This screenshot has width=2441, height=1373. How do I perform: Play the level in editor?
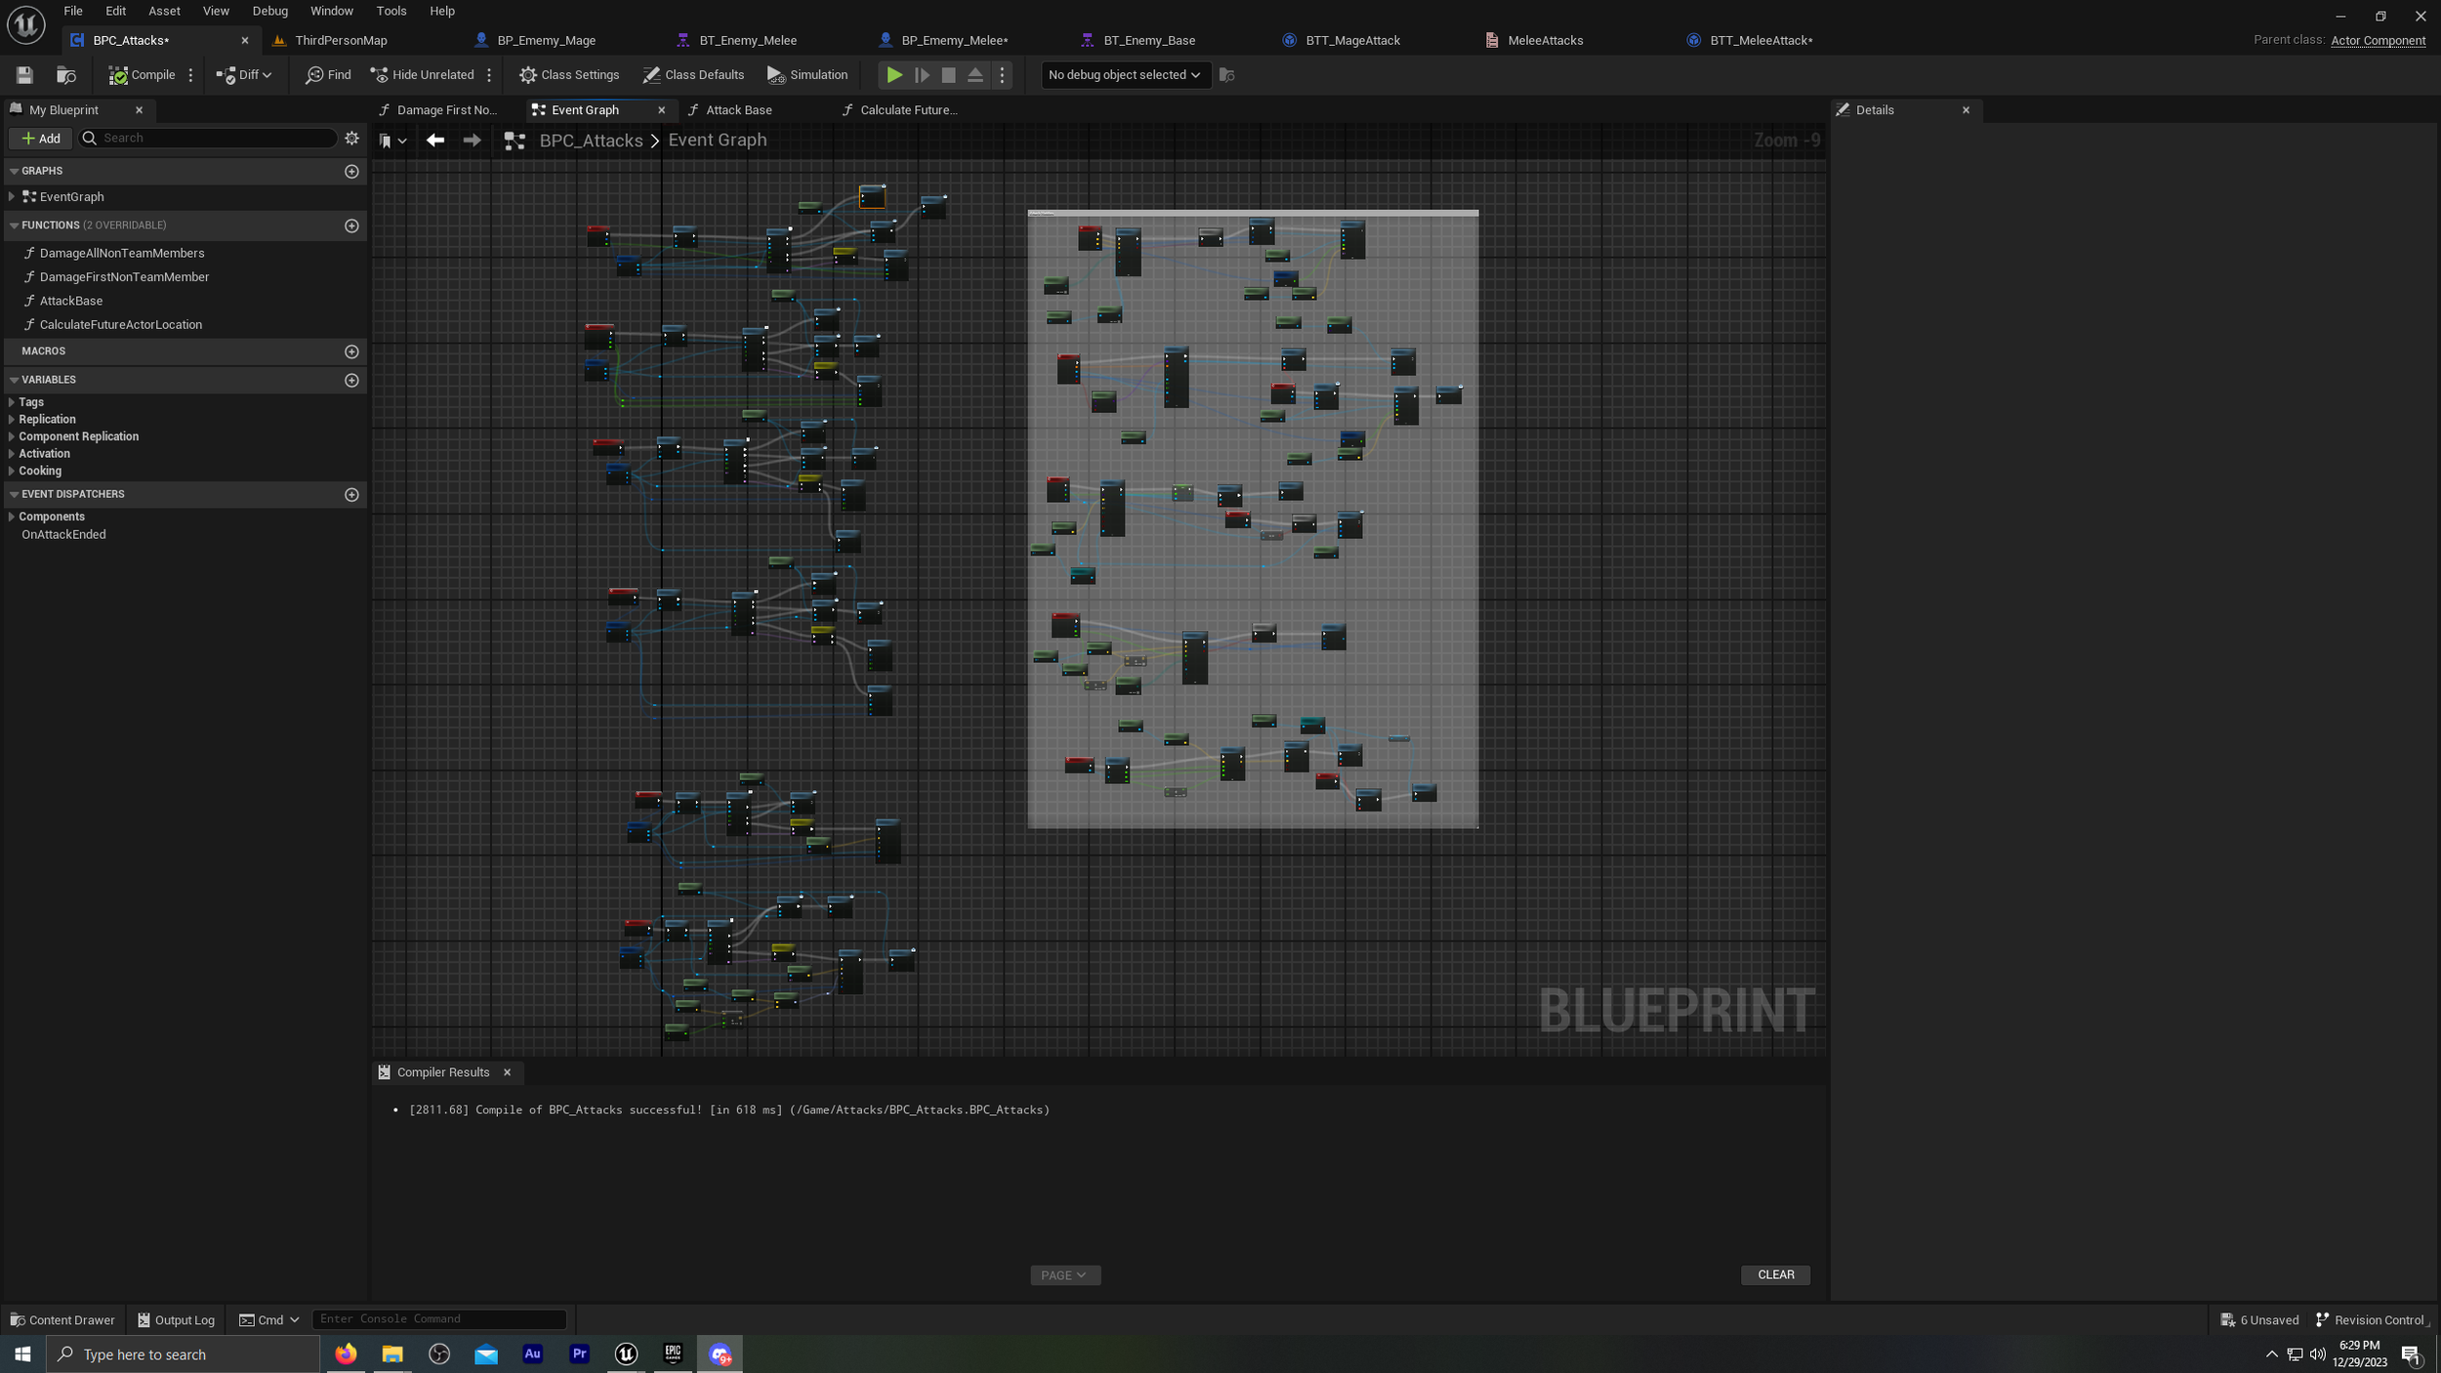click(893, 75)
